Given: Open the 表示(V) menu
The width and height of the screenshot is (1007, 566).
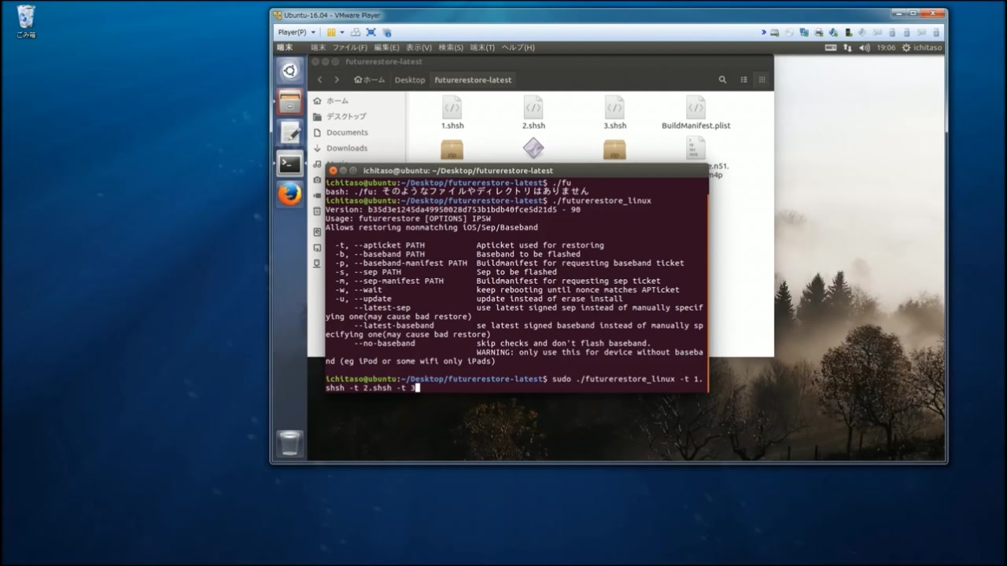Looking at the screenshot, I should coord(419,48).
